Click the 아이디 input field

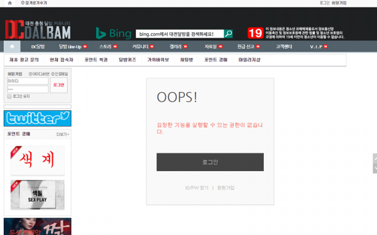[28, 81]
